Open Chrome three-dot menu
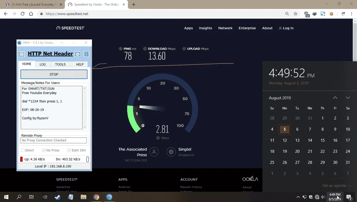This screenshot has height=202, width=357. (352, 14)
